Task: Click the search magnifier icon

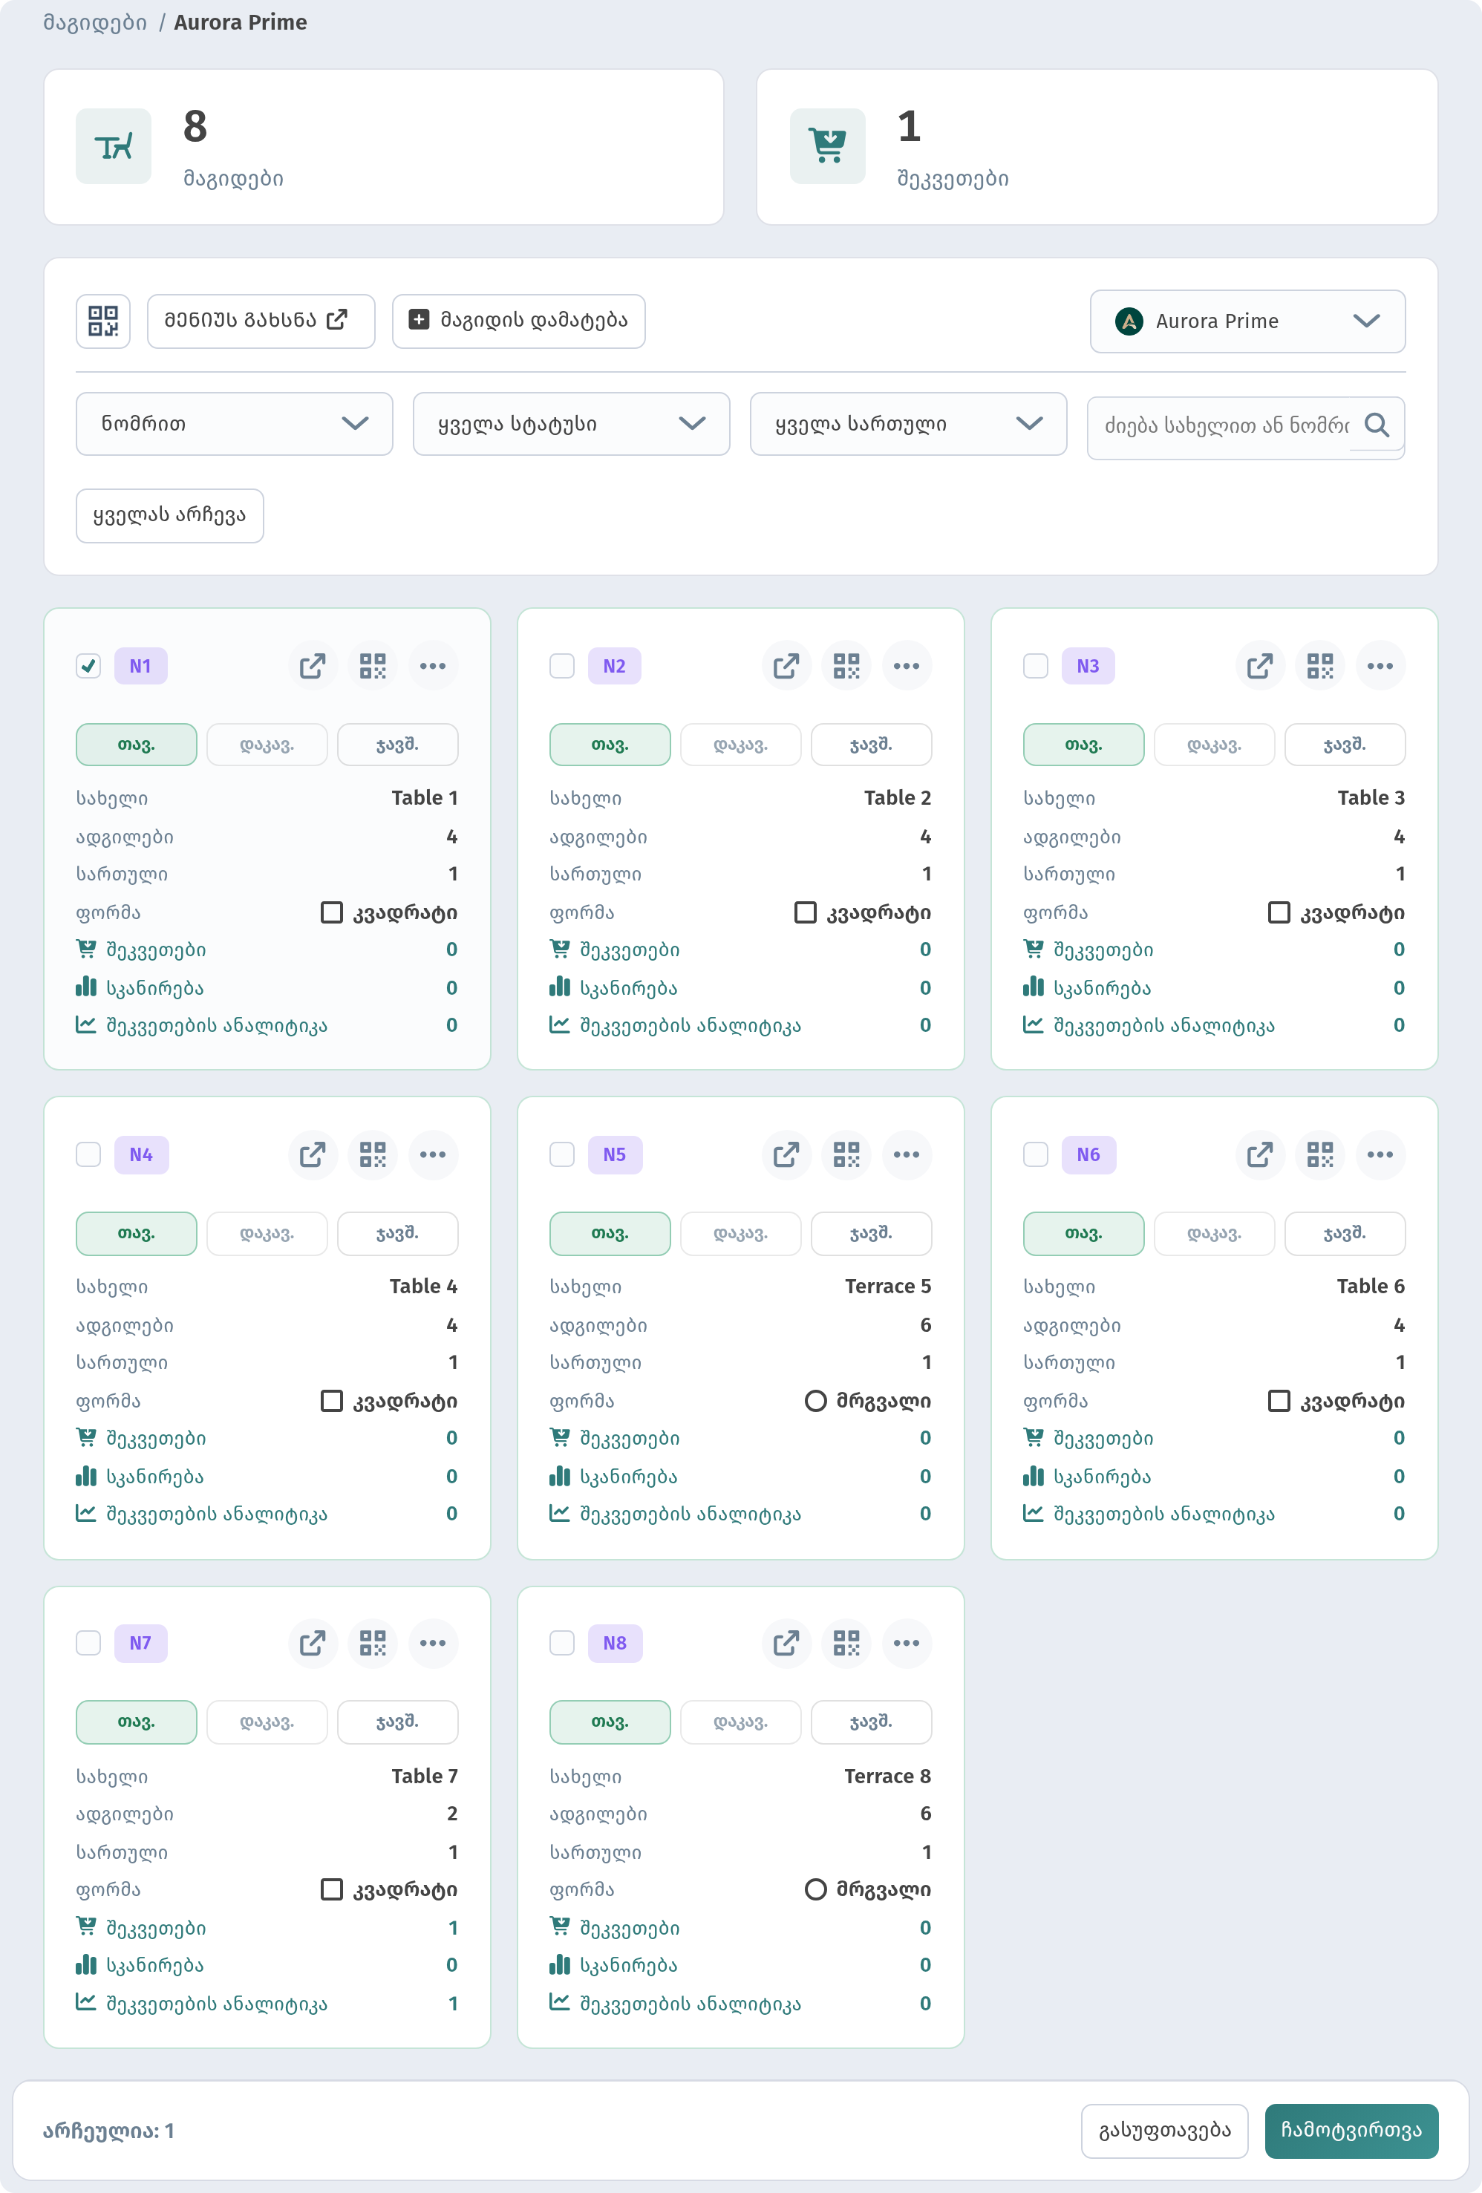Action: (1377, 425)
